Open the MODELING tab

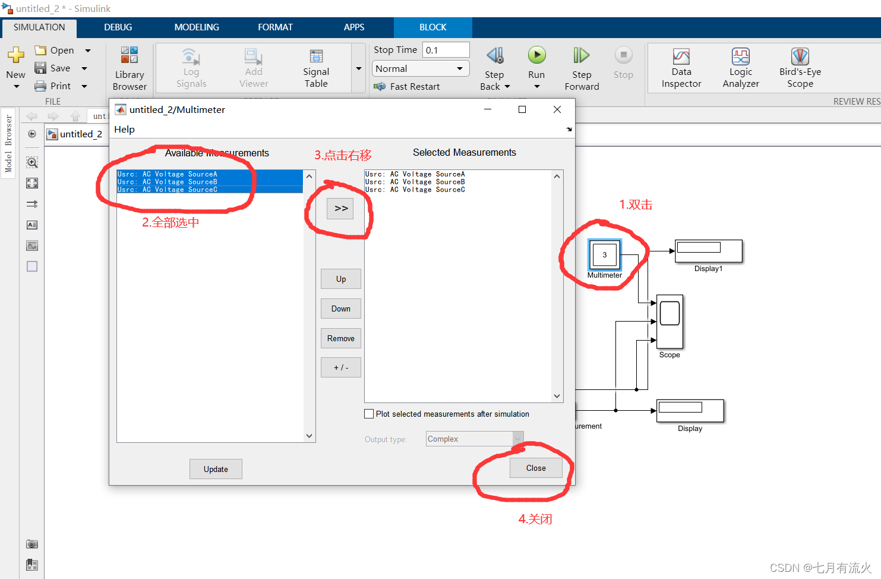pos(197,27)
